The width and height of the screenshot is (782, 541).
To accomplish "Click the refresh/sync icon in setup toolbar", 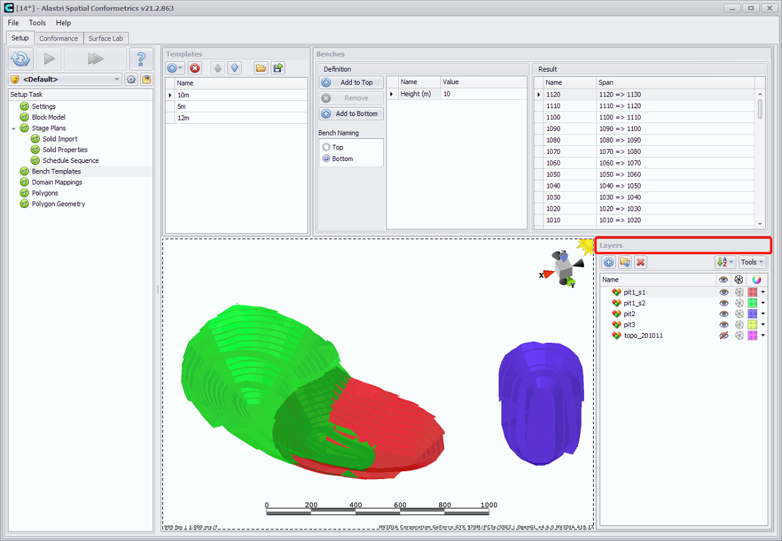I will pyautogui.click(x=21, y=59).
